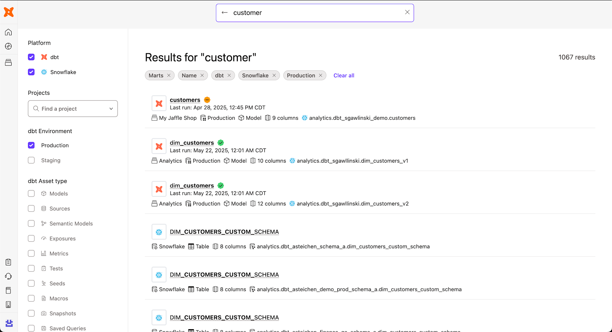Open the support headset icon
612x332 pixels.
[9, 276]
